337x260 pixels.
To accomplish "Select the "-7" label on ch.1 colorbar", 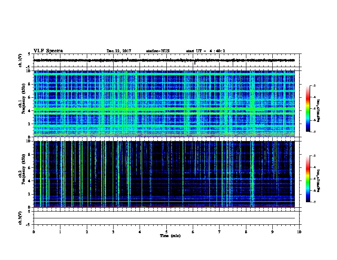I will pos(314,132).
